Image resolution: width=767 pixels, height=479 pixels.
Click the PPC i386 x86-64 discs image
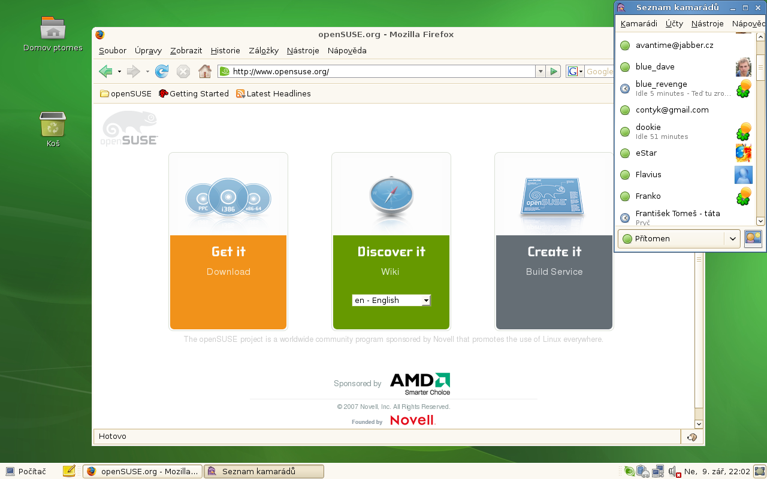click(228, 198)
